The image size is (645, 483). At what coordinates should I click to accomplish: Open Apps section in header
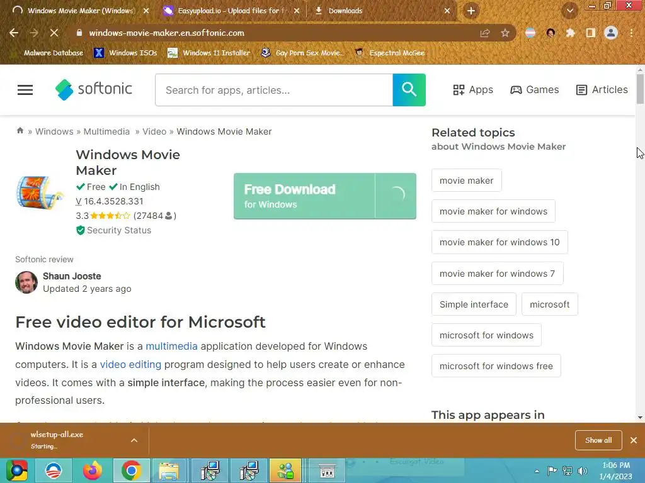coord(472,89)
